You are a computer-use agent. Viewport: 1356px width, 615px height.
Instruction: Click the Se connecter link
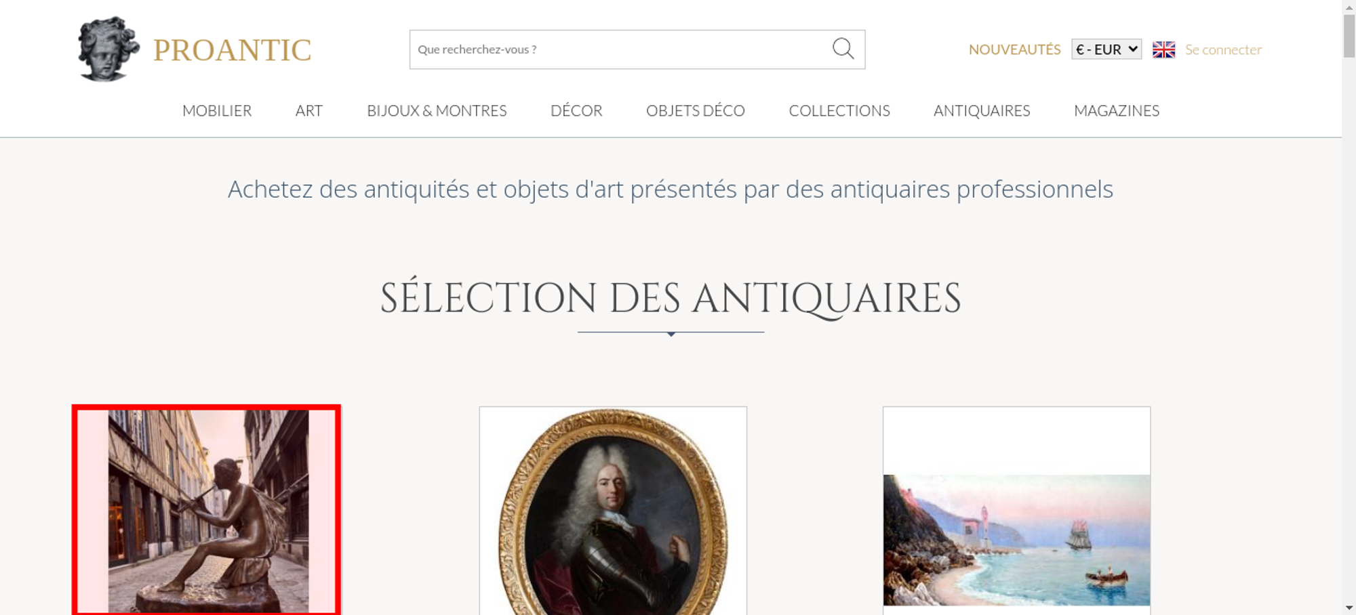[x=1223, y=49]
